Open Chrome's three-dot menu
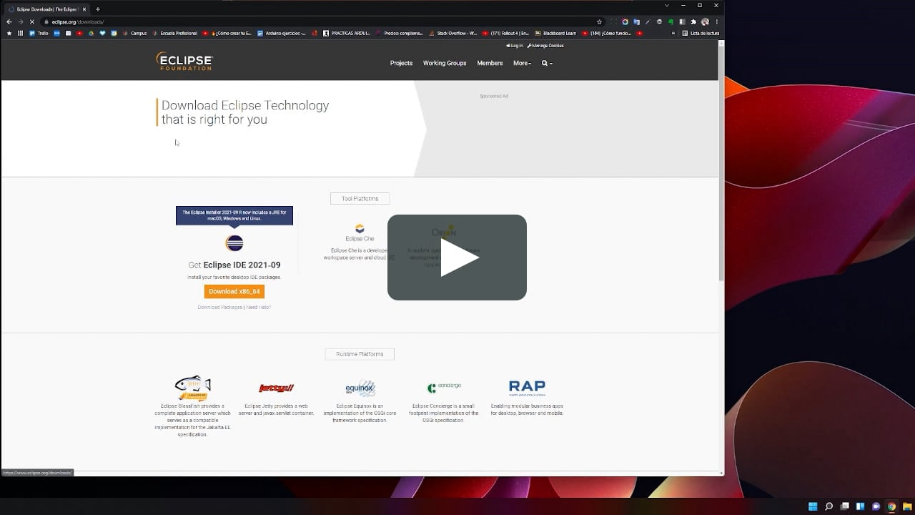The height and width of the screenshot is (515, 915). tap(717, 22)
